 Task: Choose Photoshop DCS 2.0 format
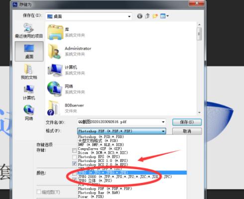tap(103, 165)
